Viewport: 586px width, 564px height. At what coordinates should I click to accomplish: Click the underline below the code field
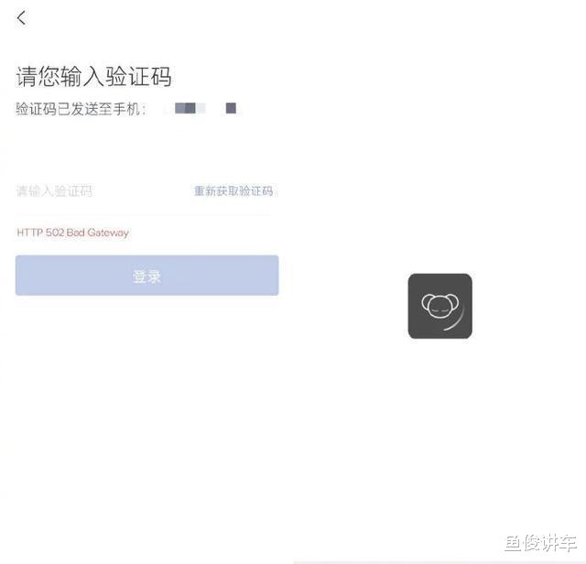click(x=144, y=215)
